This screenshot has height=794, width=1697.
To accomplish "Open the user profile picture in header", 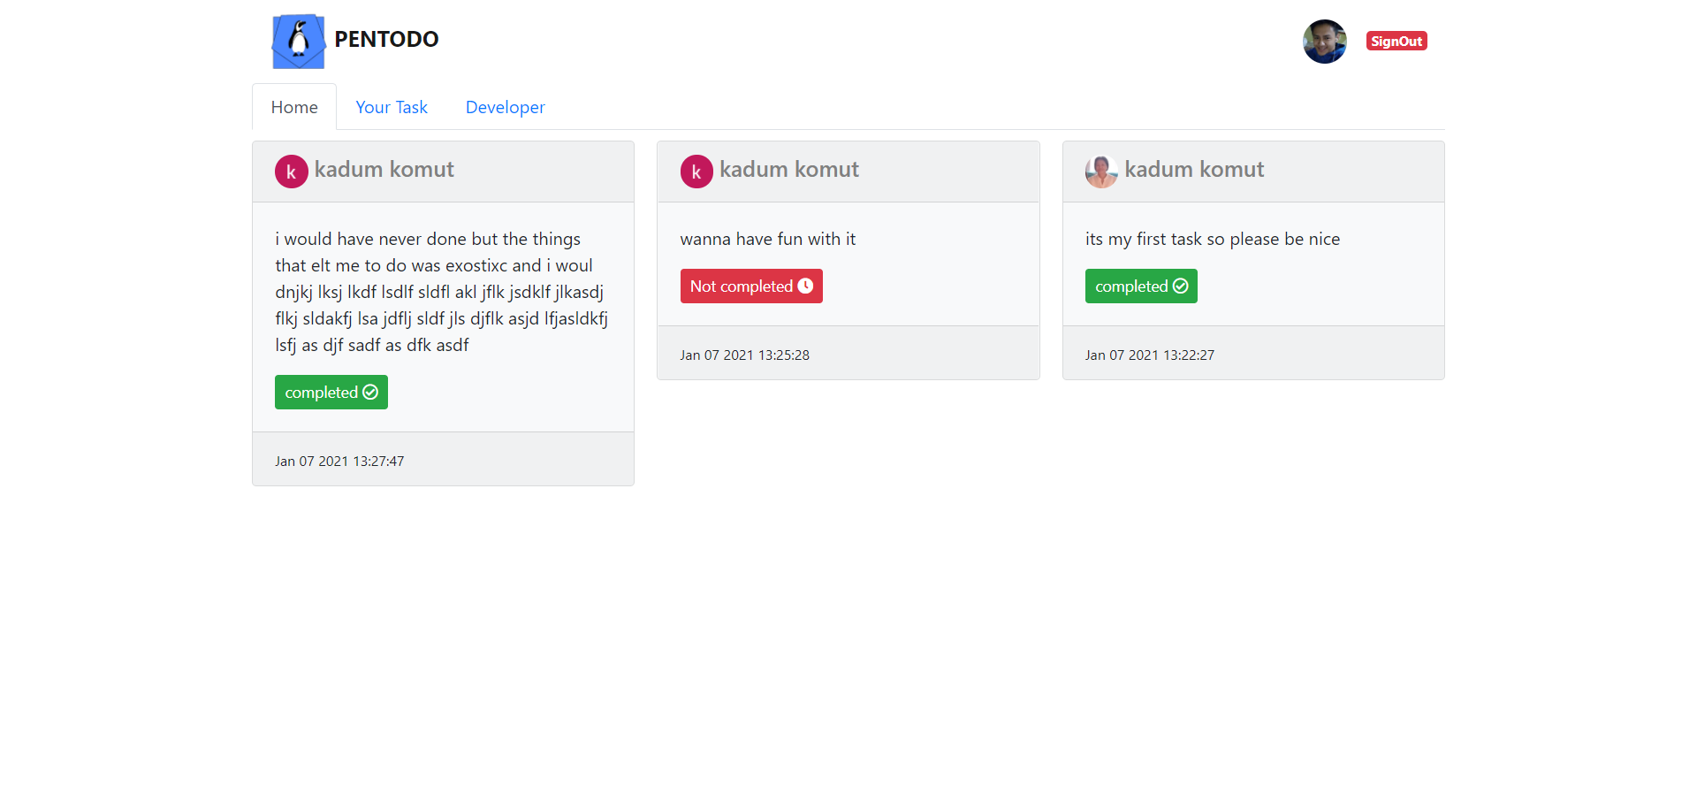I will point(1324,42).
